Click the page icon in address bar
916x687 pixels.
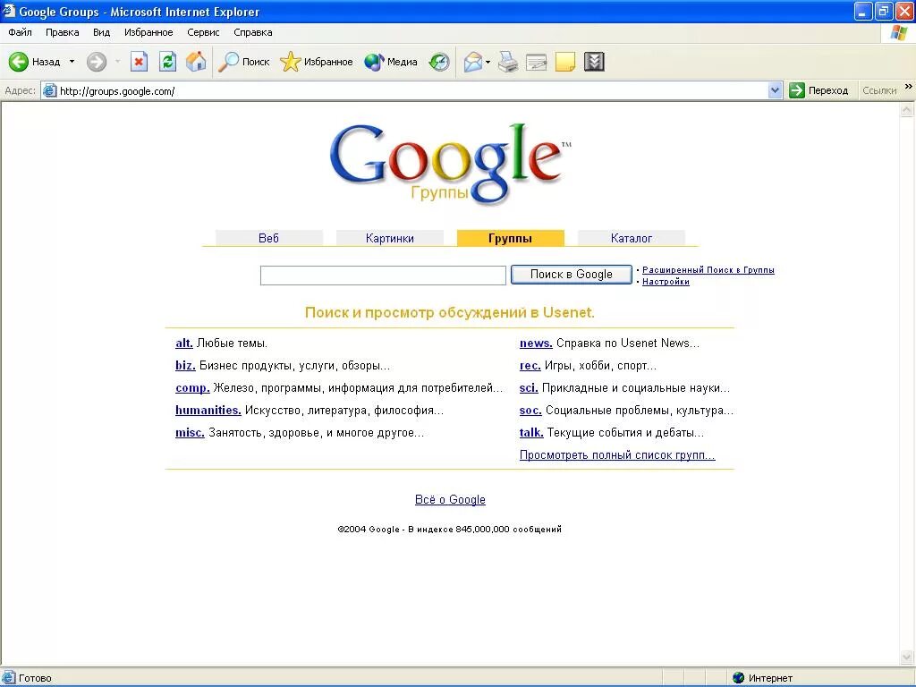click(50, 90)
